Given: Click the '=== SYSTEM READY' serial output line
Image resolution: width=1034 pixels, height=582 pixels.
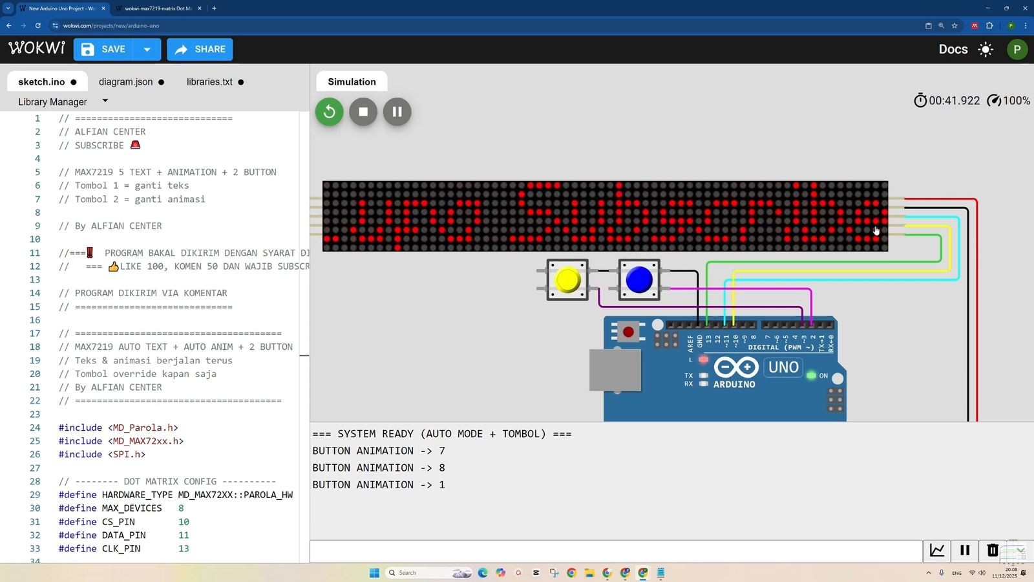Looking at the screenshot, I should click(442, 434).
